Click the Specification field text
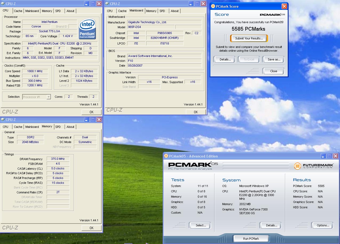Viewport: 340px width, 244px height. pyautogui.click(x=59, y=43)
